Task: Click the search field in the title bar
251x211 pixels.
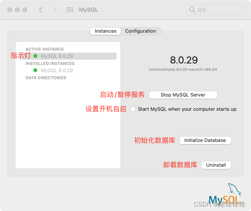Action: 216,10
